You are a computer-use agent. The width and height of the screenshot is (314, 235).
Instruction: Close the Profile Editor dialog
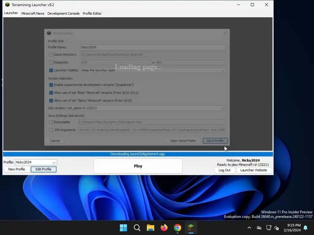click(225, 33)
